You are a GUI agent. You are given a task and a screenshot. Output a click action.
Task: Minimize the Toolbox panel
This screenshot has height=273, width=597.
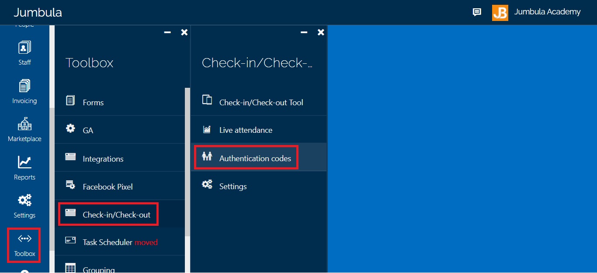(167, 32)
